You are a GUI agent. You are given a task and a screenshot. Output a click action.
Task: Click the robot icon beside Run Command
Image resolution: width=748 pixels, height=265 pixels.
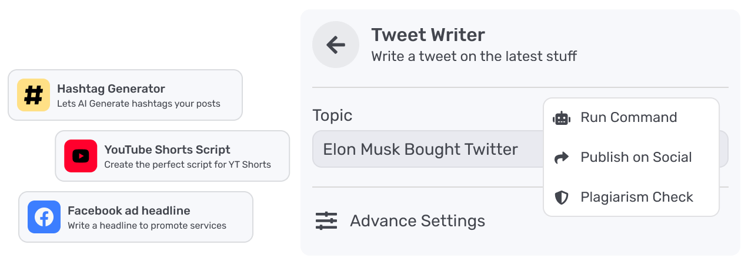[562, 118]
